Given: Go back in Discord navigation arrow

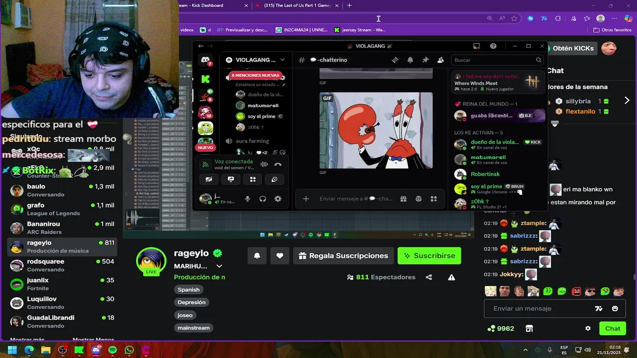Looking at the screenshot, I should click(201, 46).
